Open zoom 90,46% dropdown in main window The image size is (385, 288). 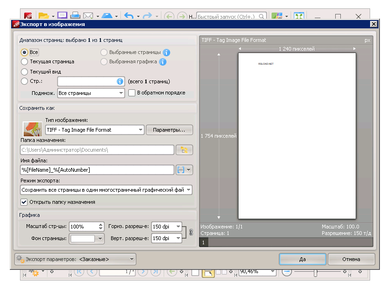point(272,272)
